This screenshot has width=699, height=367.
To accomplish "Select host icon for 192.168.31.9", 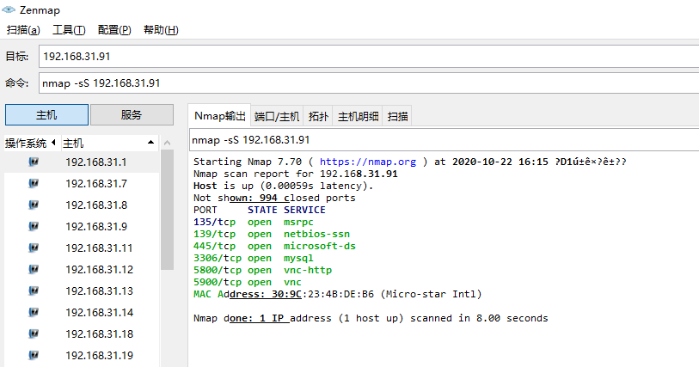I will pyautogui.click(x=34, y=226).
